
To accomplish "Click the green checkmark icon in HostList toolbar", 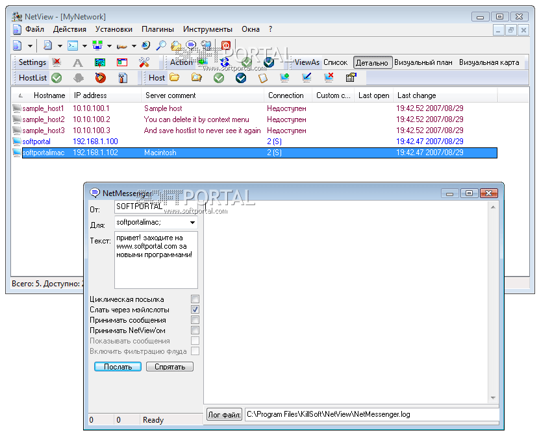I will [x=56, y=78].
